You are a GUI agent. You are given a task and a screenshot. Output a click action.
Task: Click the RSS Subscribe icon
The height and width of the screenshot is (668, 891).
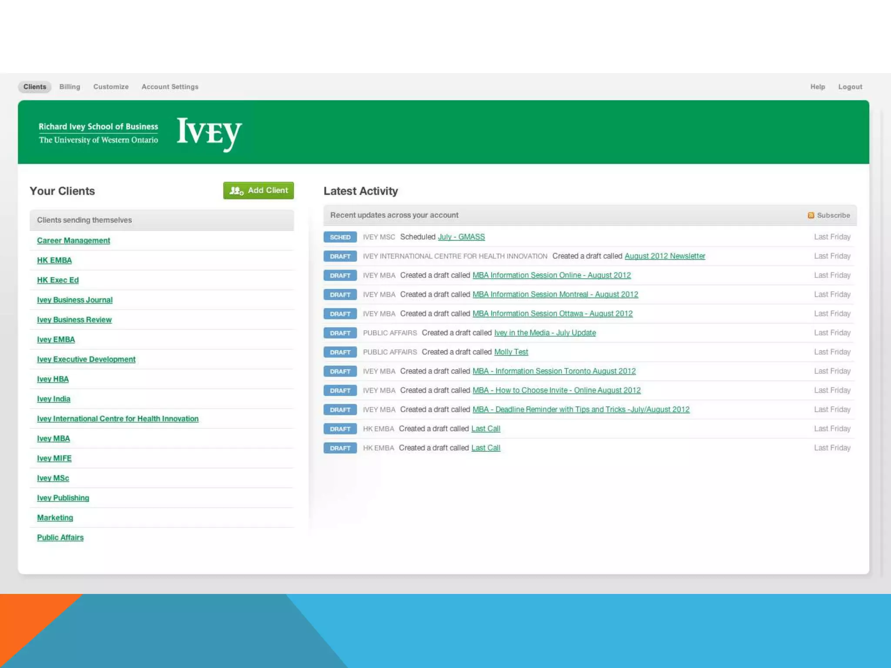pyautogui.click(x=811, y=215)
